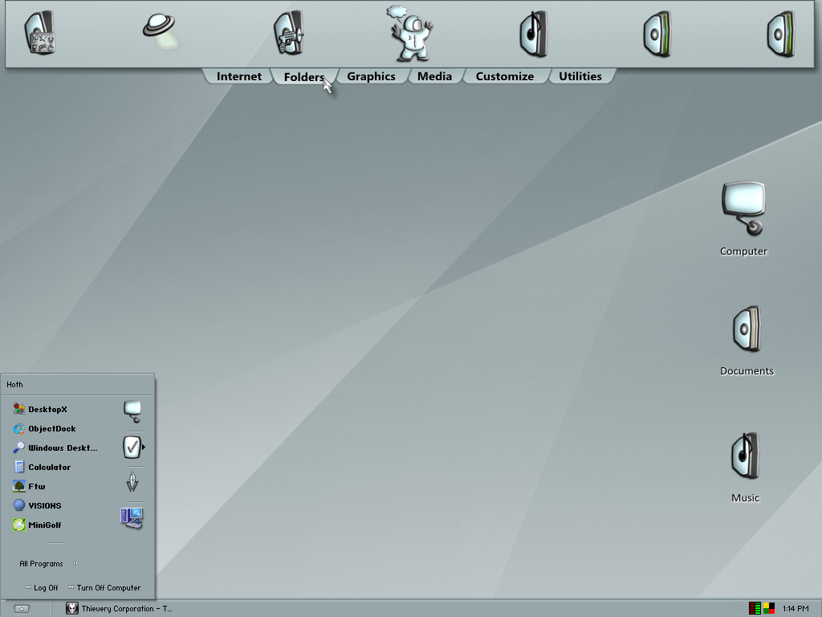822x617 pixels.
Task: Expand the submenu arrow beside the checkmark icon
Action: click(143, 447)
